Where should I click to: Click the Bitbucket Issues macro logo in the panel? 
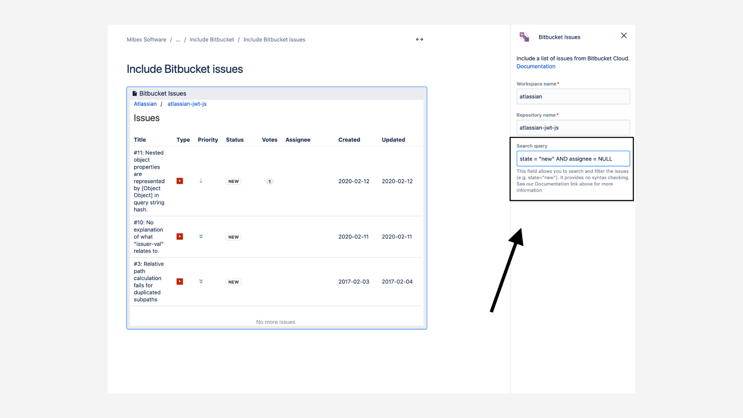click(524, 37)
